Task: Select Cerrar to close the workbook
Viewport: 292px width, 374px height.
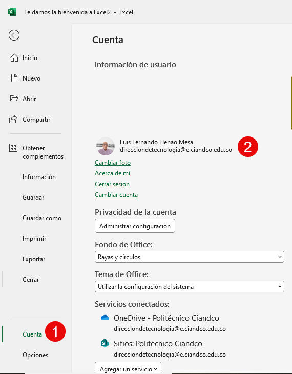Action: pos(31,279)
